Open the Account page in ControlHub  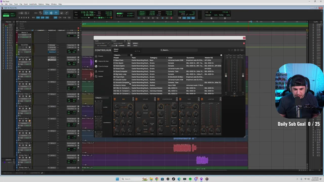(99, 71)
